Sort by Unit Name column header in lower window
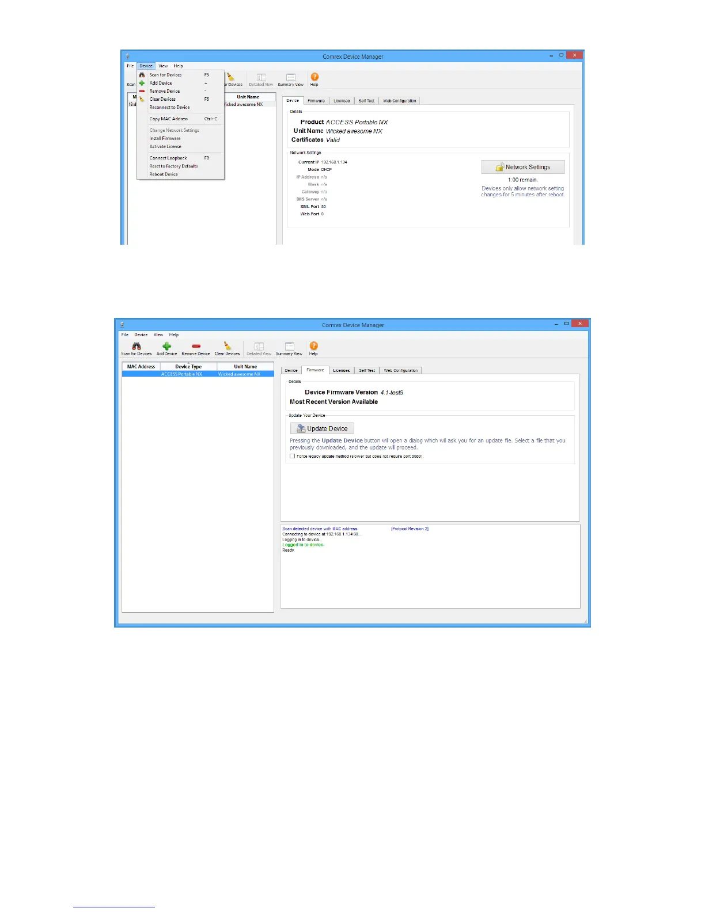 pos(245,366)
